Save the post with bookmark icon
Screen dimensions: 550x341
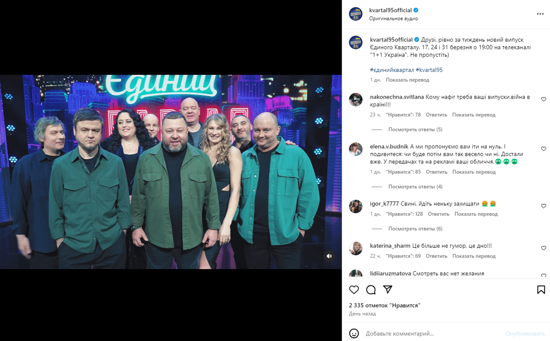[x=541, y=289]
